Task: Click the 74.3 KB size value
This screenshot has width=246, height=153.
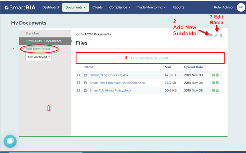Action: click(171, 83)
